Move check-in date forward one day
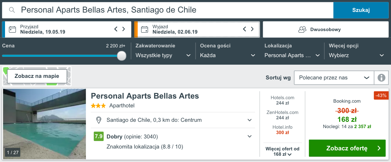The image size is (391, 162). click(x=124, y=29)
